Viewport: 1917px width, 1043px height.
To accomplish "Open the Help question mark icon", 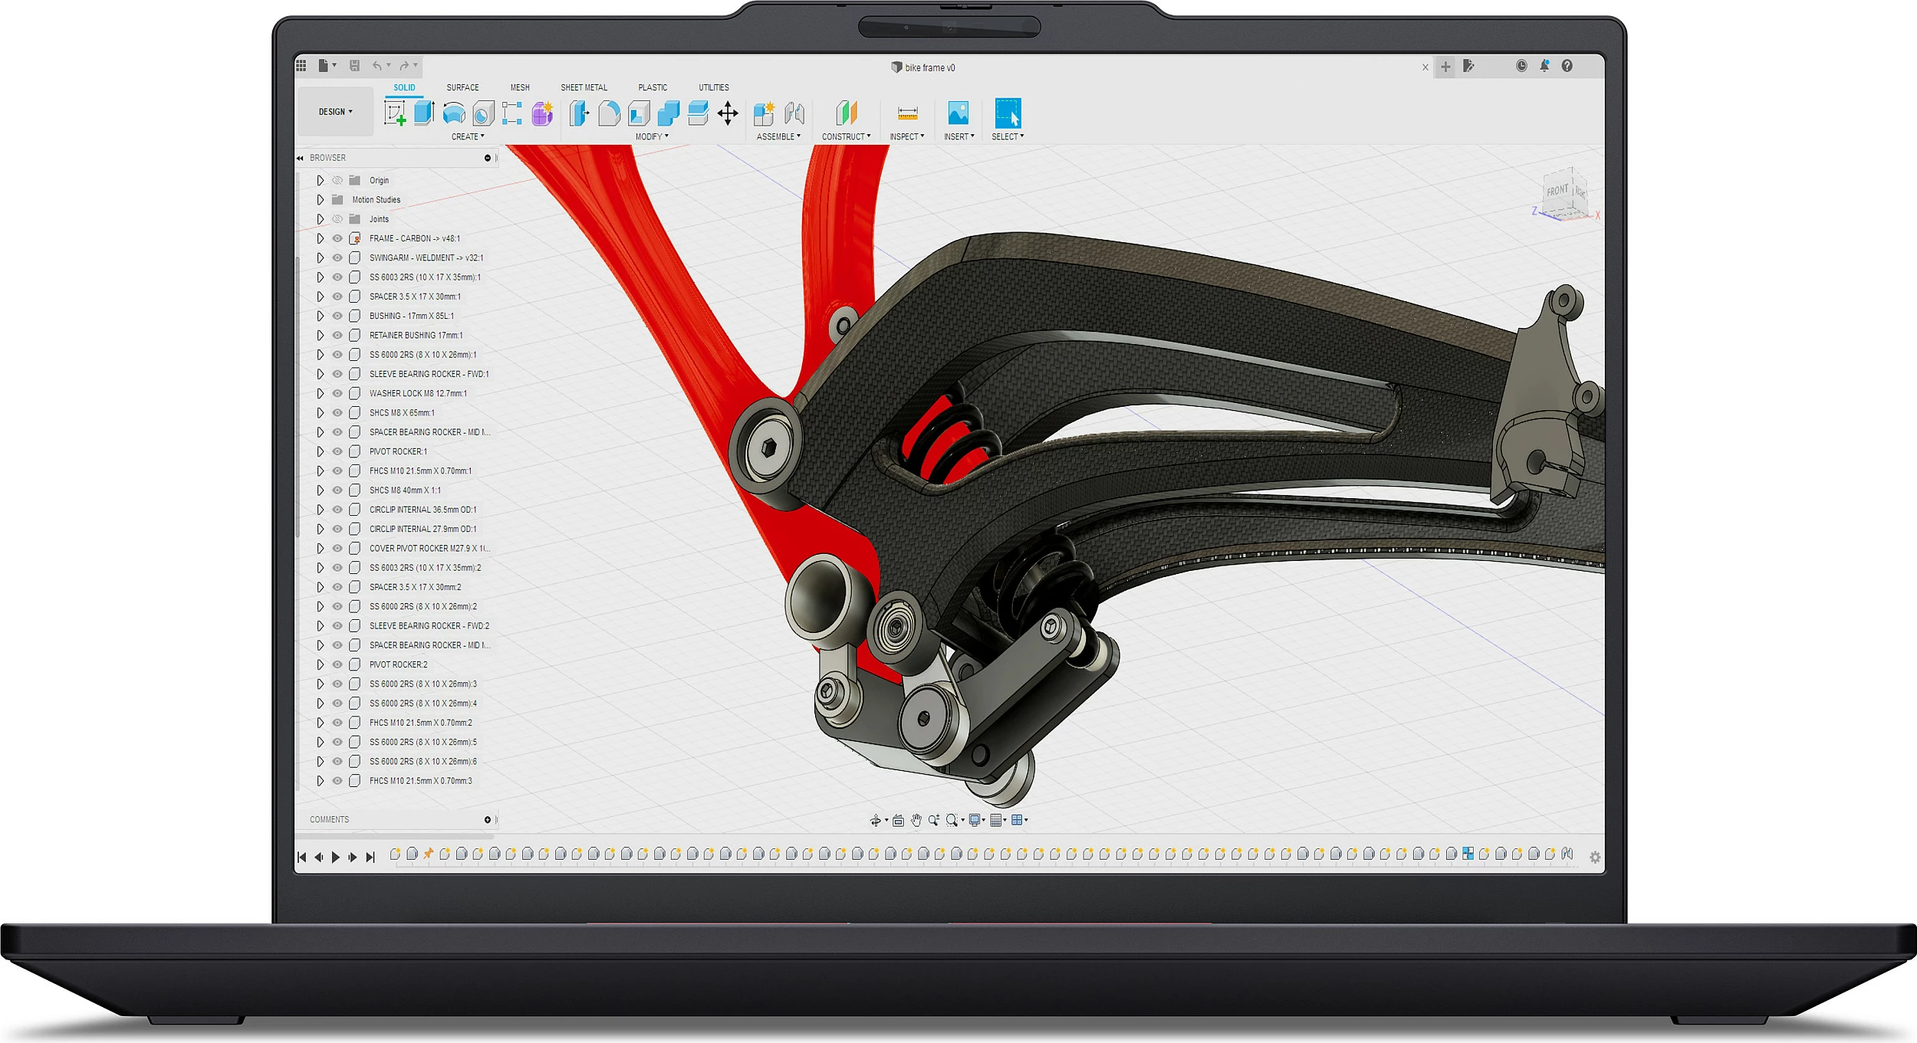I will point(1567,66).
